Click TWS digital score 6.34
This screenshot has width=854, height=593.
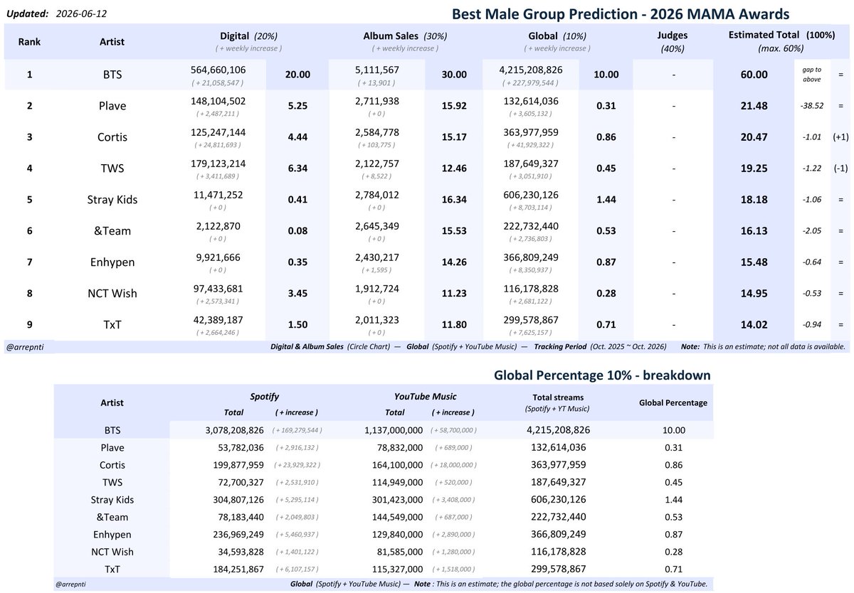click(x=296, y=169)
